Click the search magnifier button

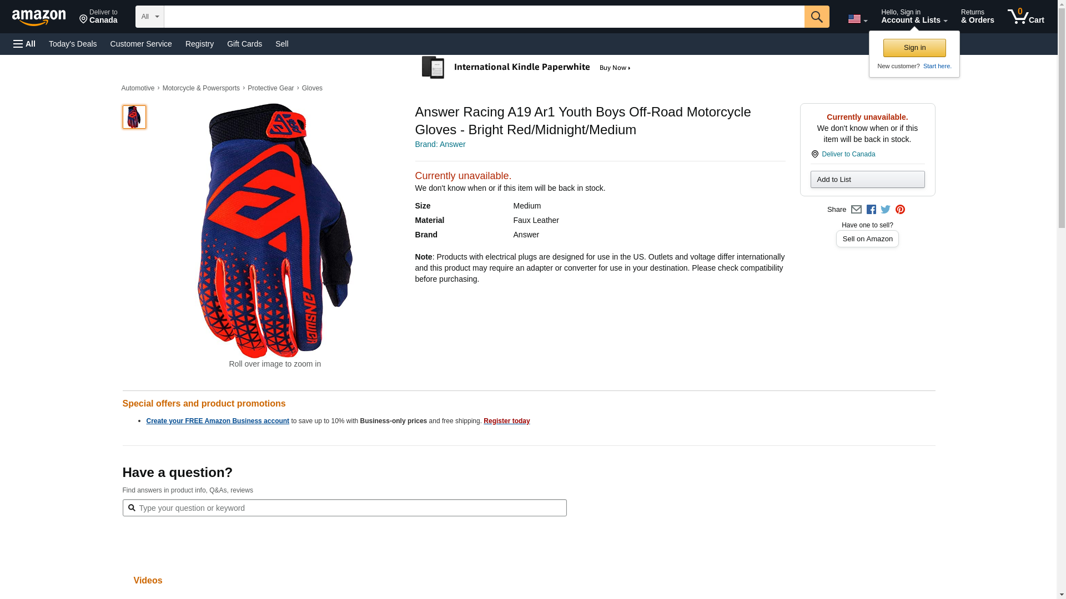click(x=816, y=17)
